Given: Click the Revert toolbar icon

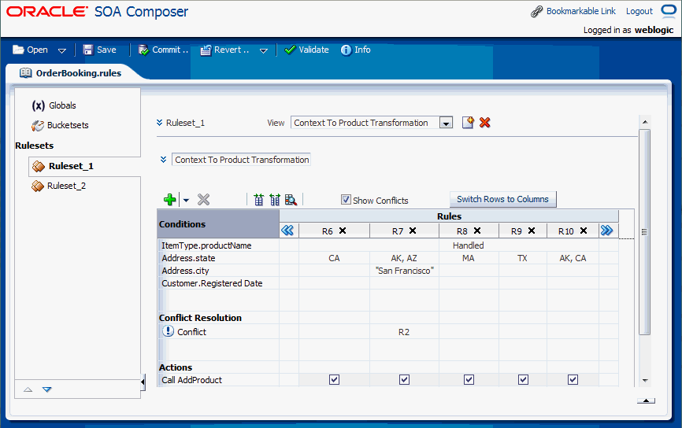Looking at the screenshot, I should [x=206, y=50].
